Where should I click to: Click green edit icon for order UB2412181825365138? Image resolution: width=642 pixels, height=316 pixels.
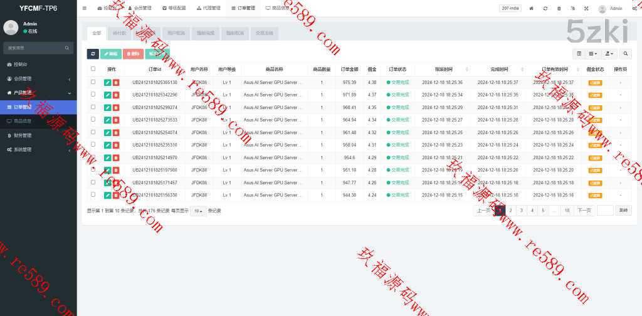[x=108, y=82]
